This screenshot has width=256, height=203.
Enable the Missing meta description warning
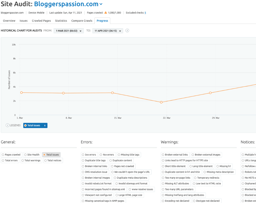pos(219,172)
